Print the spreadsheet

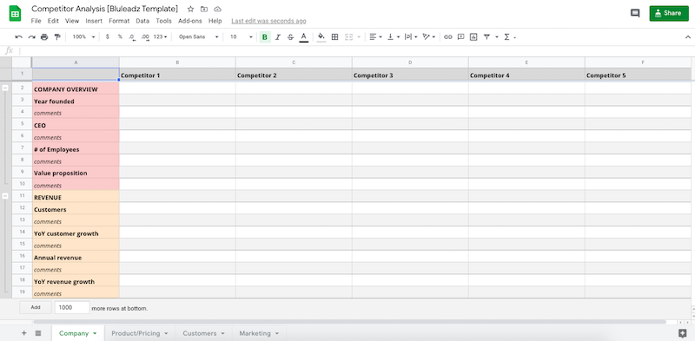pyautogui.click(x=44, y=37)
